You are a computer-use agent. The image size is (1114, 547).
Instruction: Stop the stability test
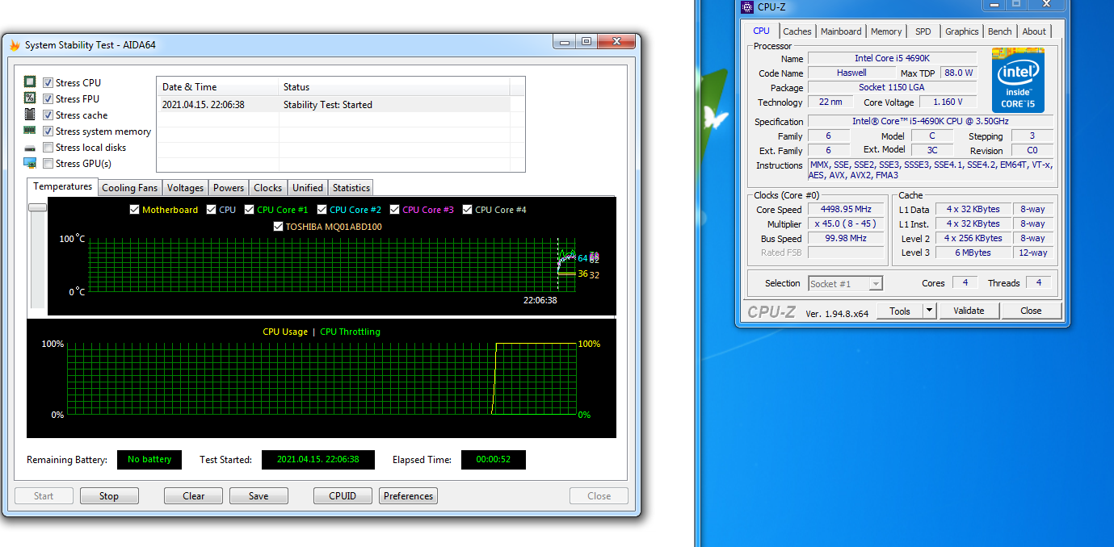click(109, 496)
